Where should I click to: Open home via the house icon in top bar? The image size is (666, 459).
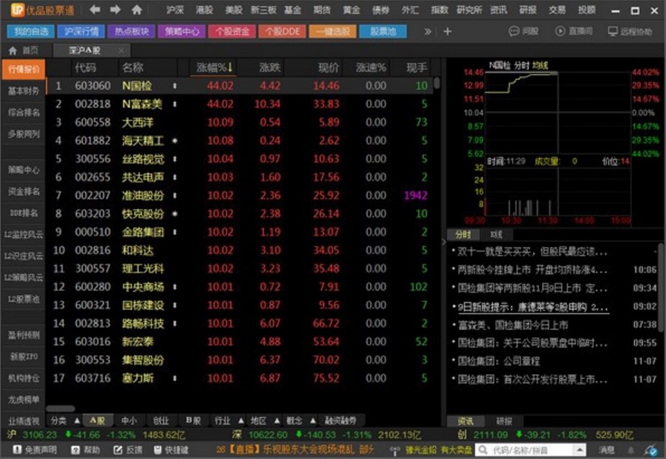click(x=136, y=9)
